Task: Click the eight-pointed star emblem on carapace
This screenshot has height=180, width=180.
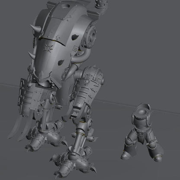Action: click(48, 49)
